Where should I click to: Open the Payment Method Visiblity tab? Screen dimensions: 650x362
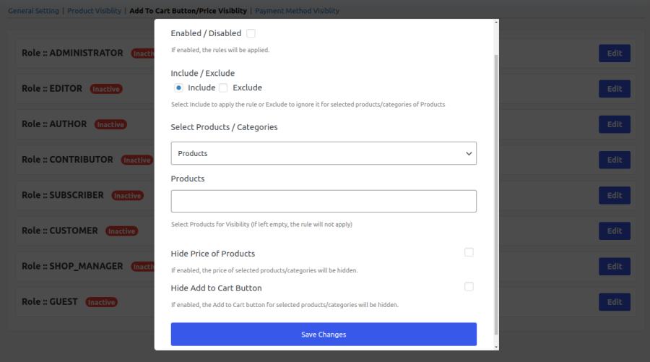coord(297,11)
